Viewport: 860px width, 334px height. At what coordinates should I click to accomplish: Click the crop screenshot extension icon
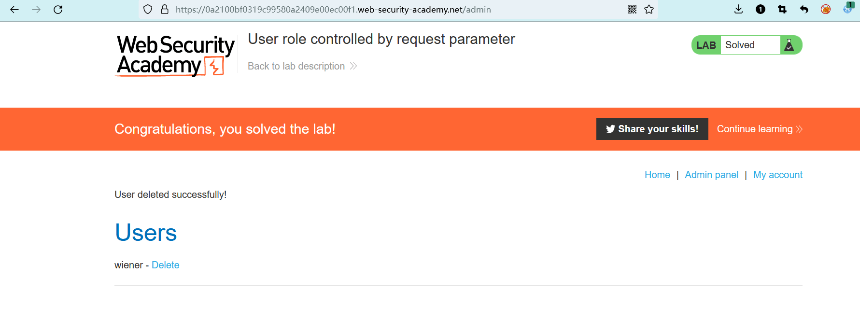coord(782,10)
